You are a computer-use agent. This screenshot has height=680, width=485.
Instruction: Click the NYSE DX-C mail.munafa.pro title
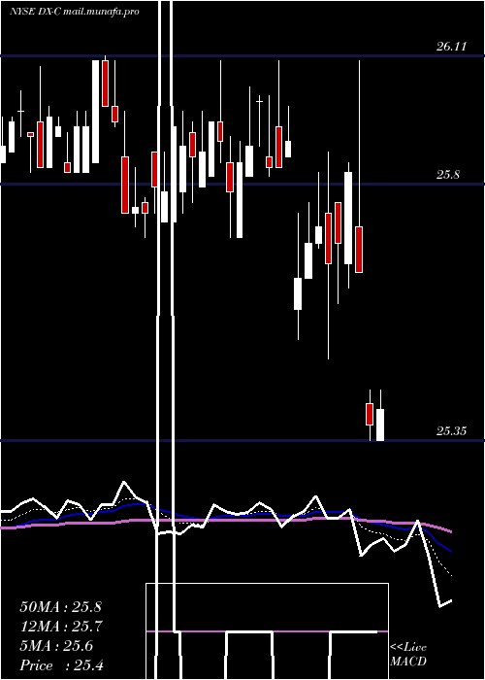point(75,12)
